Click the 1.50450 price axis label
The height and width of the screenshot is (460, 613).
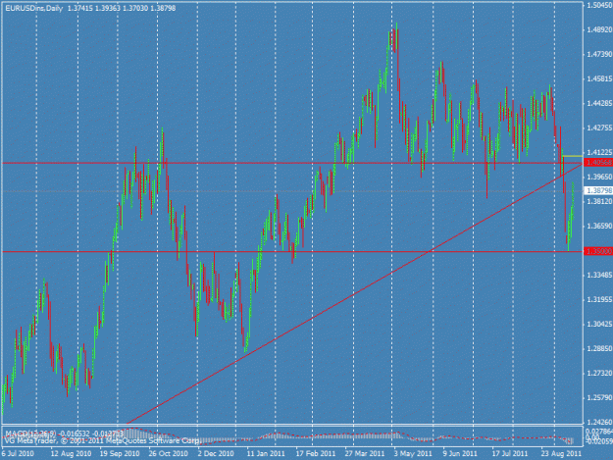pos(599,5)
